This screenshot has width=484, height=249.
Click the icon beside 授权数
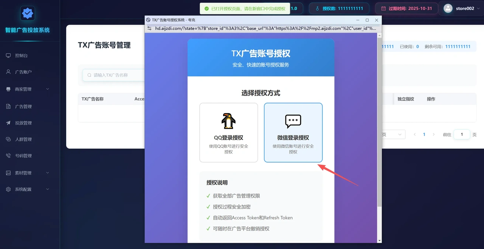pyautogui.click(x=317, y=8)
